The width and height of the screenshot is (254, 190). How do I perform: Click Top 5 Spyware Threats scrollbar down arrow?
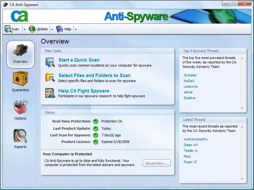[x=243, y=108]
